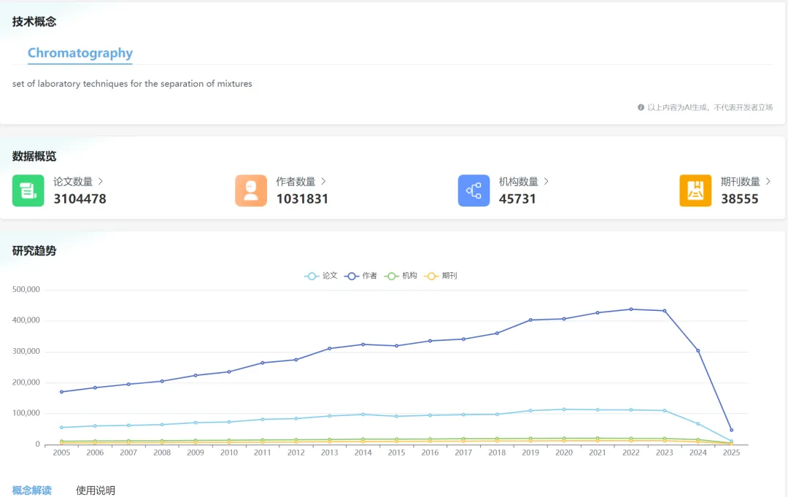Toggle the 机构 series in chart legend
788x497 pixels.
click(401, 276)
